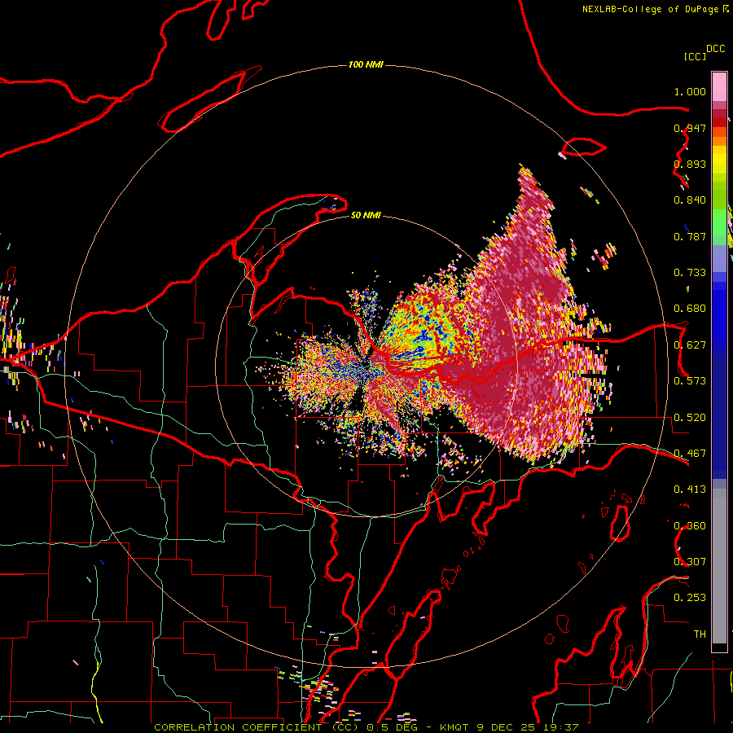Screen dimensions: 733x733
Task: Click the 0.307 scale value
Action: click(x=690, y=561)
